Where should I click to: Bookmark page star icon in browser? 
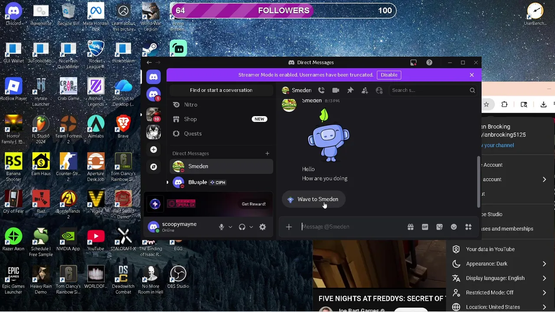(x=486, y=104)
